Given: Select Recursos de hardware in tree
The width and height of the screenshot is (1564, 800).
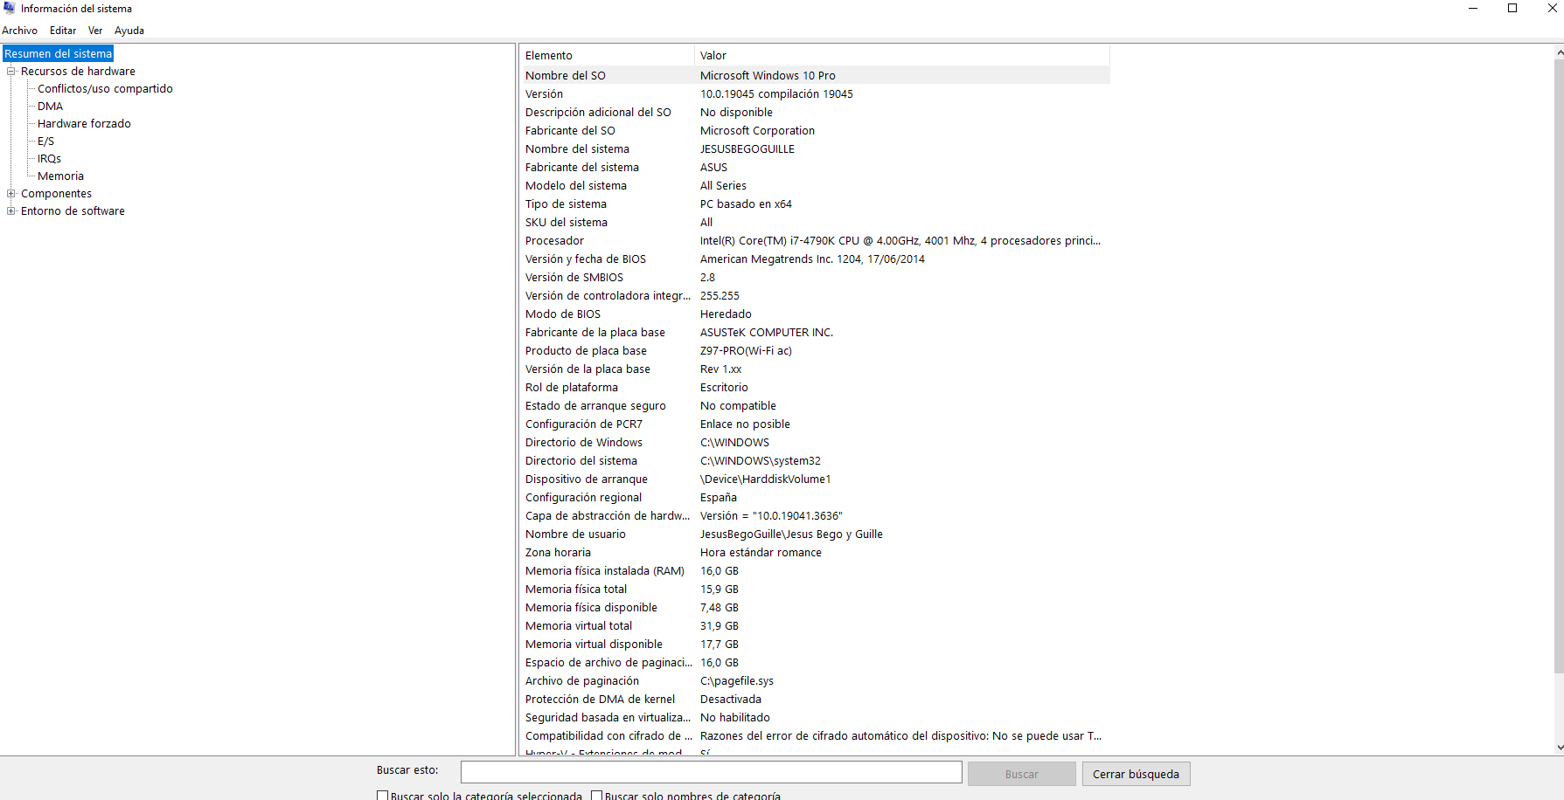Looking at the screenshot, I should (x=78, y=72).
